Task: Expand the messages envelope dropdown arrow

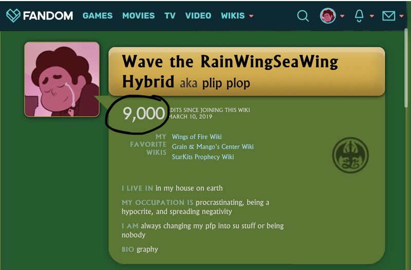Action: 401,16
